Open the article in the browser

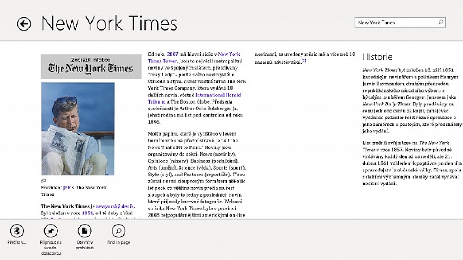[x=85, y=231]
